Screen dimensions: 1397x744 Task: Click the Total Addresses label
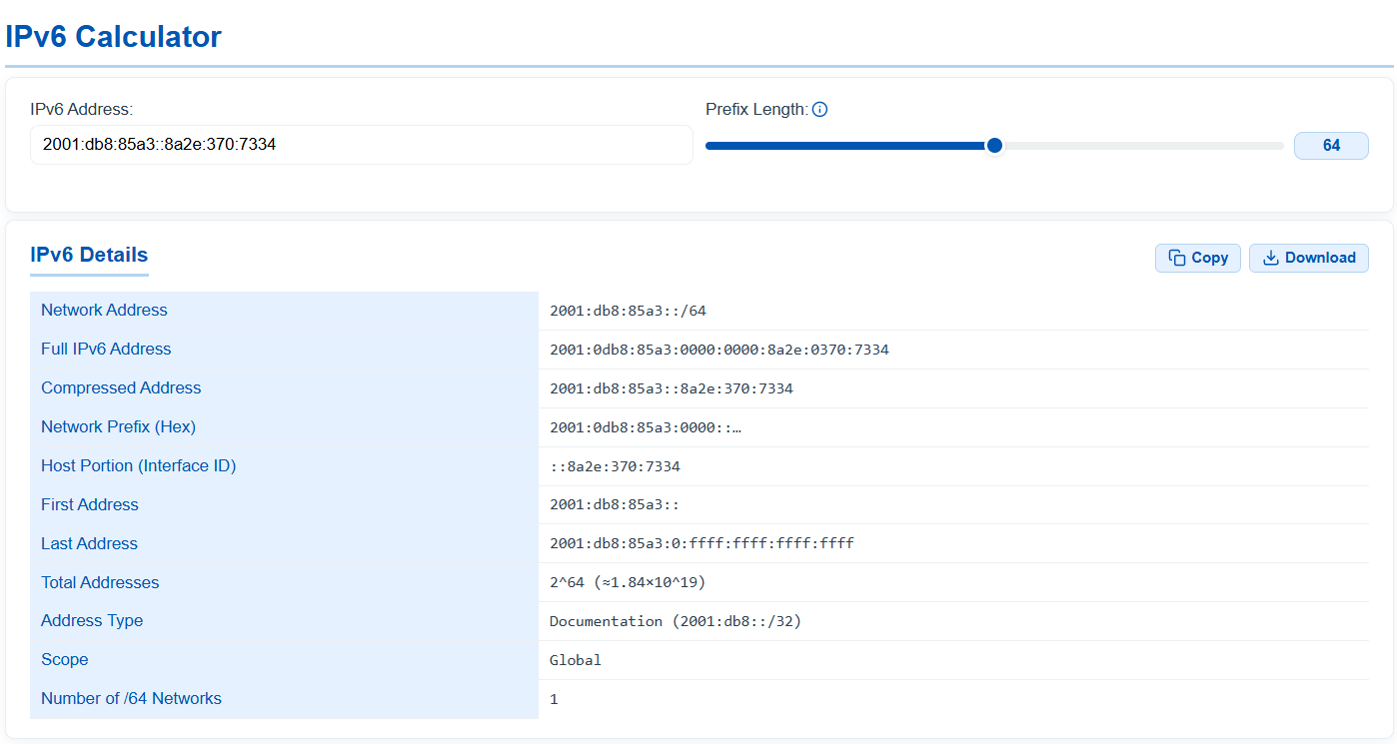(x=100, y=583)
